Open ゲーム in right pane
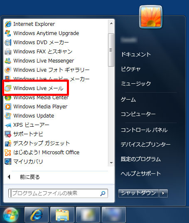This screenshot has width=189, height=223. [x=128, y=100]
